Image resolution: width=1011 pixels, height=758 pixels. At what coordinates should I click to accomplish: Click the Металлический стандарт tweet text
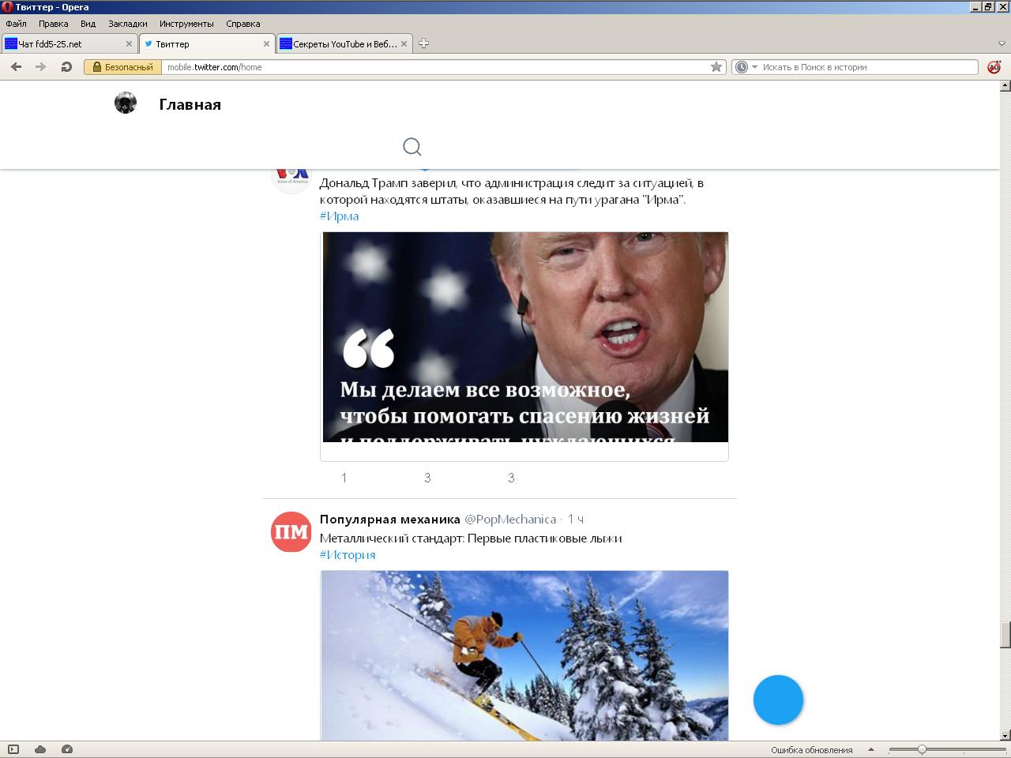pos(471,538)
